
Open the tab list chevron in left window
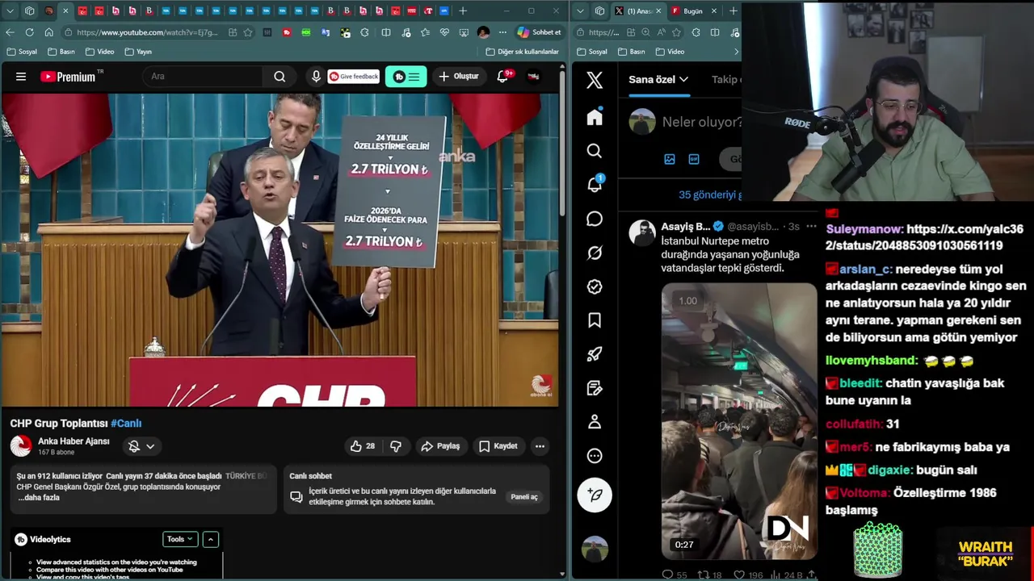(10, 11)
